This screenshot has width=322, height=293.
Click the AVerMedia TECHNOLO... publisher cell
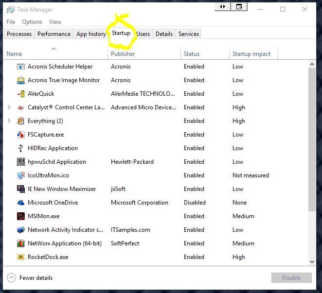pyautogui.click(x=143, y=94)
